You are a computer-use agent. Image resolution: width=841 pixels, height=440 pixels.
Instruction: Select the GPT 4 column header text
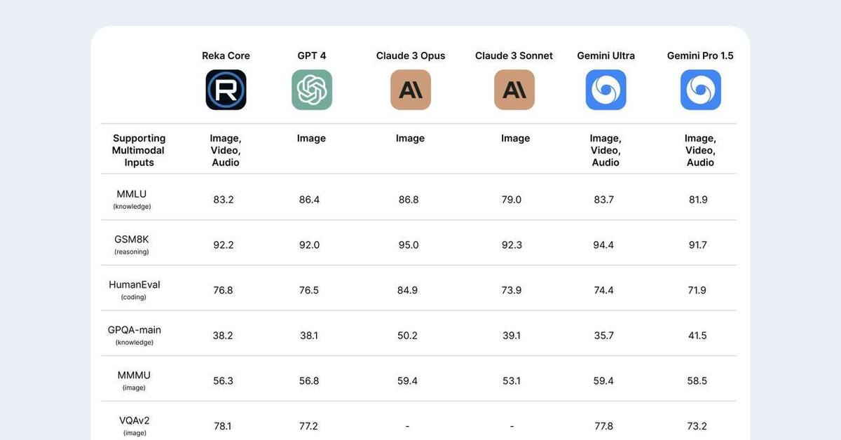[x=312, y=55]
